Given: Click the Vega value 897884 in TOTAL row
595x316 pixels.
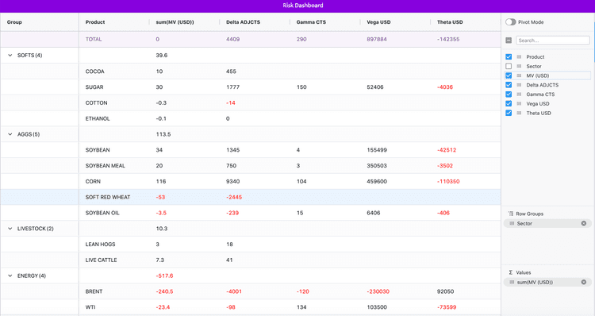Looking at the screenshot, I should tap(376, 39).
